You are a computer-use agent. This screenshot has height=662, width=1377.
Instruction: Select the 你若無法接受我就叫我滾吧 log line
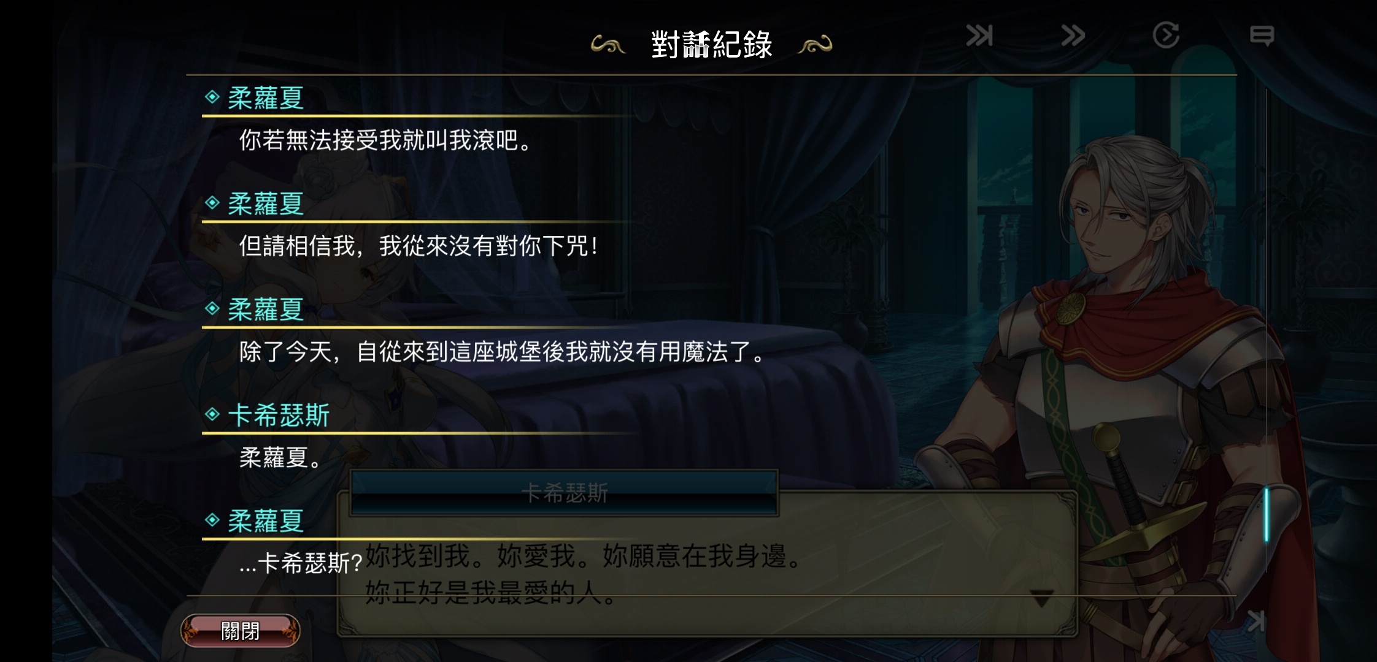point(385,140)
